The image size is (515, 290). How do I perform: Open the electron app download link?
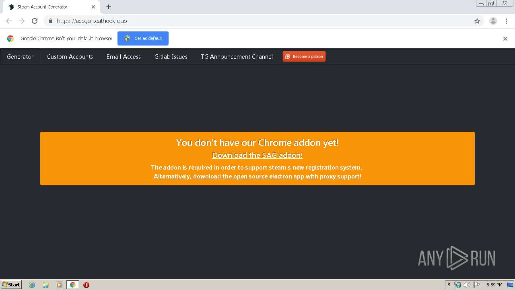tap(257, 176)
